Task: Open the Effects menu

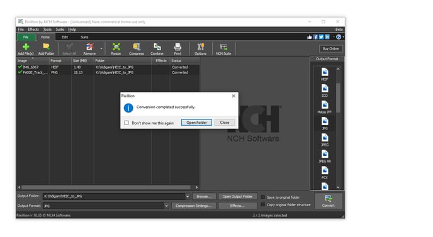Action: pyautogui.click(x=33, y=30)
